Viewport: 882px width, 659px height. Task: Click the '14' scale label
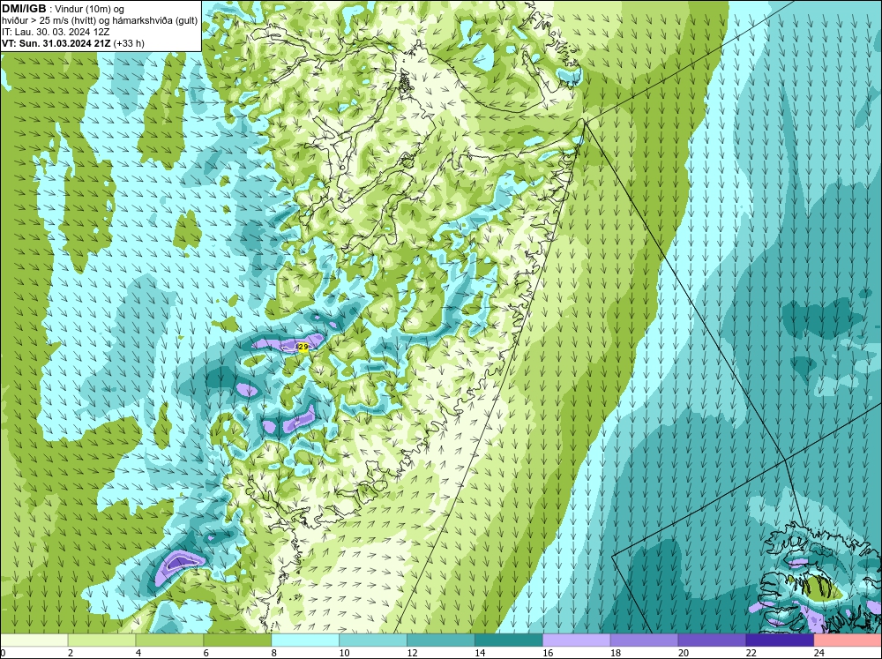click(x=480, y=653)
